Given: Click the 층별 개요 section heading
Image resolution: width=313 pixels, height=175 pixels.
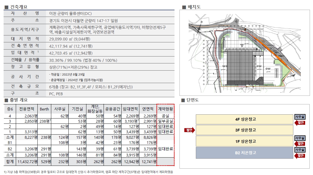Looking at the screenshot, I should 19,100.
